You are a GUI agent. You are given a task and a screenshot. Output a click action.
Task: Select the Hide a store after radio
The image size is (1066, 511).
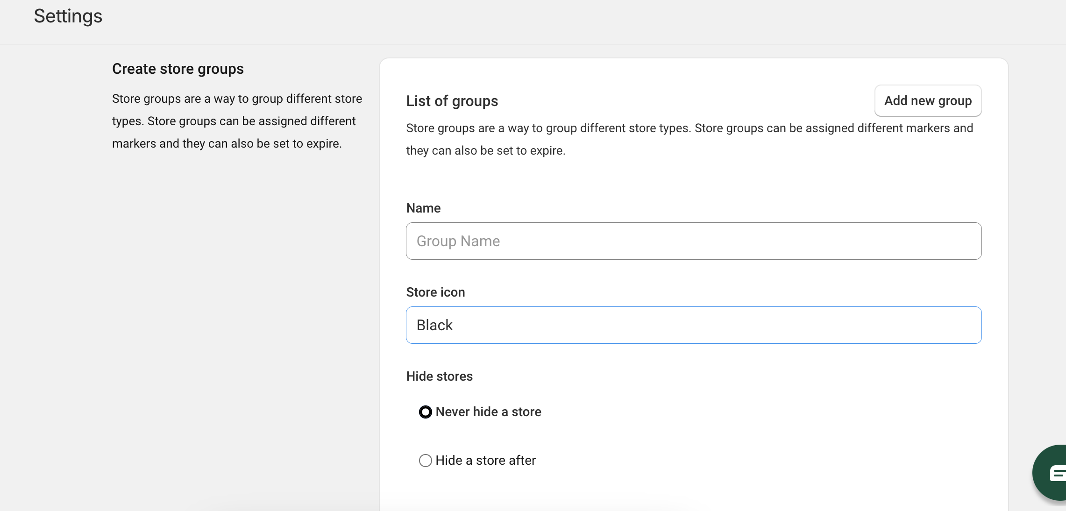tap(425, 461)
